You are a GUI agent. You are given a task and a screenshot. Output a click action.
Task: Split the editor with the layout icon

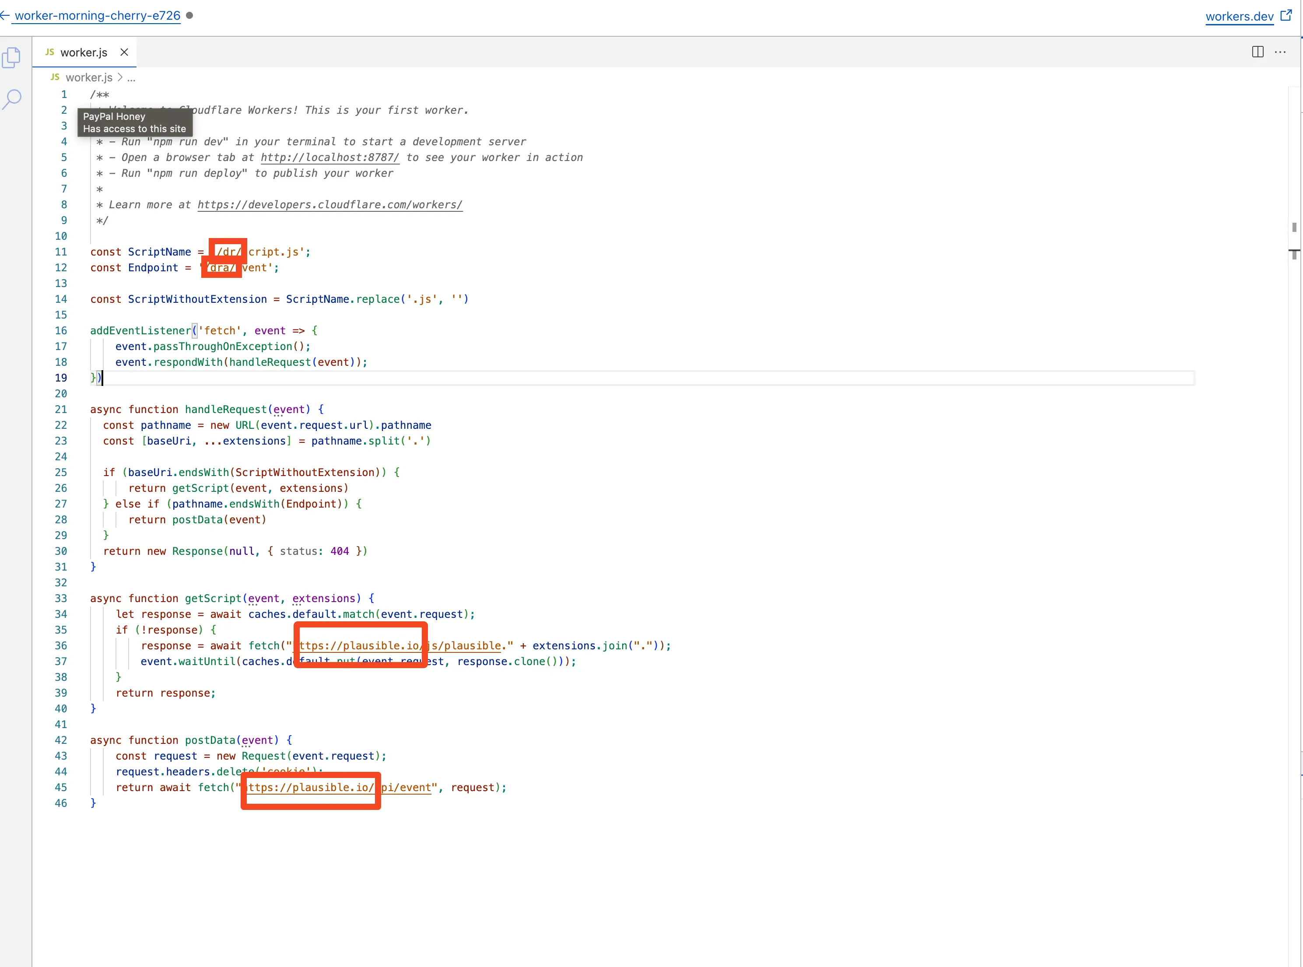pyautogui.click(x=1257, y=52)
